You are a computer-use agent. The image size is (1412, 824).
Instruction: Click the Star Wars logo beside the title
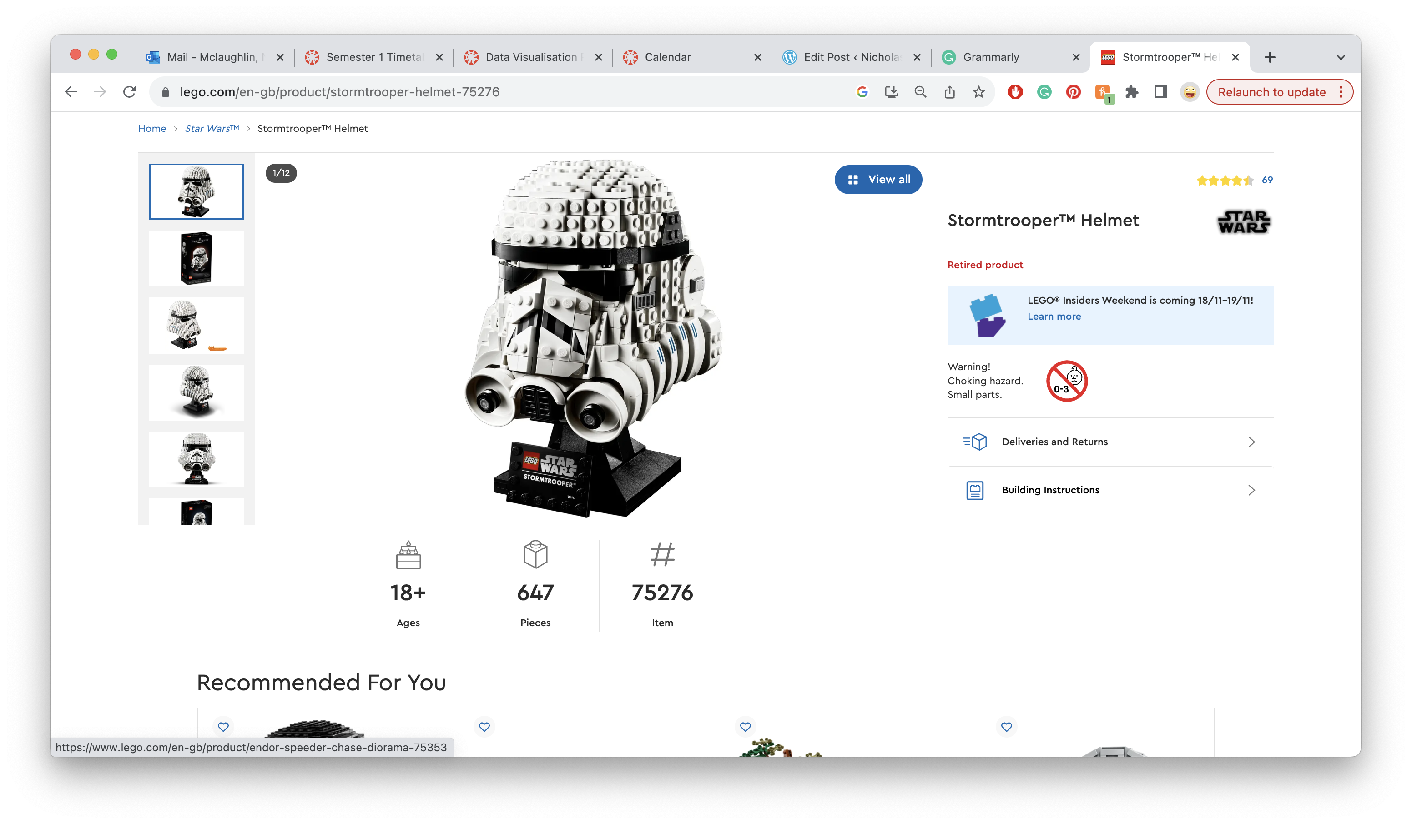pyautogui.click(x=1243, y=221)
